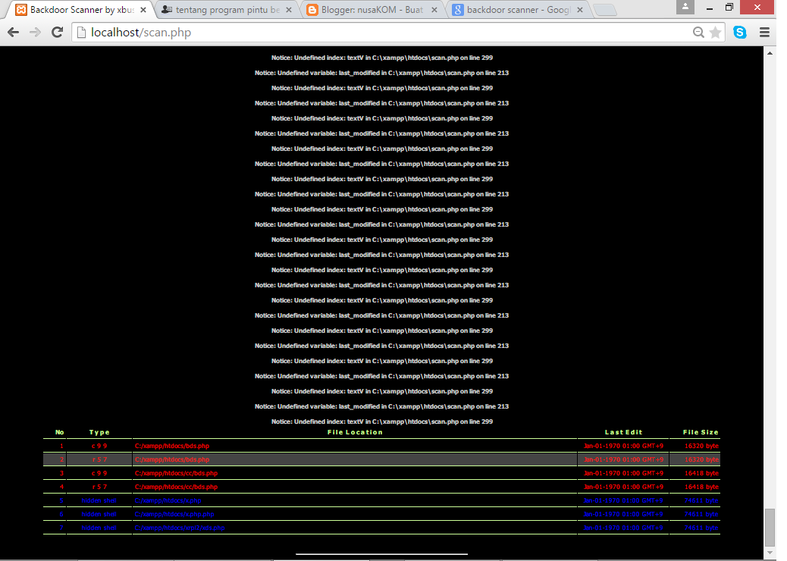Click the page icon left of the URL
This screenshot has width=787, height=561.
coord(81,33)
